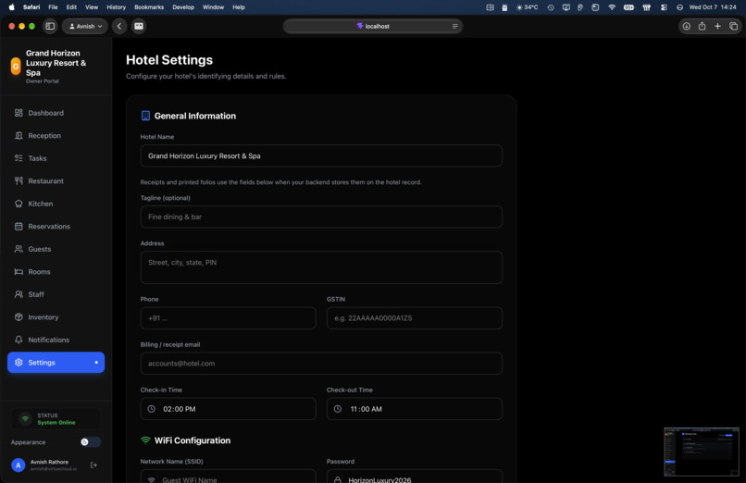Click the toolbar button right of back arrow
Viewport: 746px width, 483px height.
[x=139, y=26]
